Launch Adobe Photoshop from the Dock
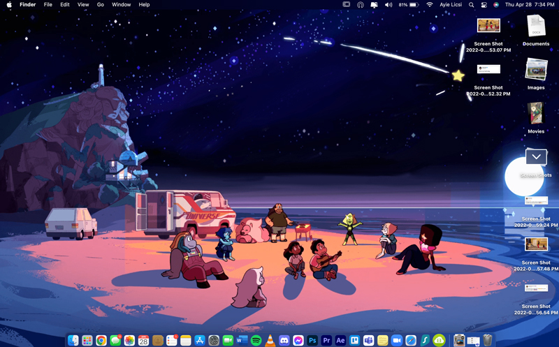Viewport: 559px width, 347px height. (x=312, y=340)
